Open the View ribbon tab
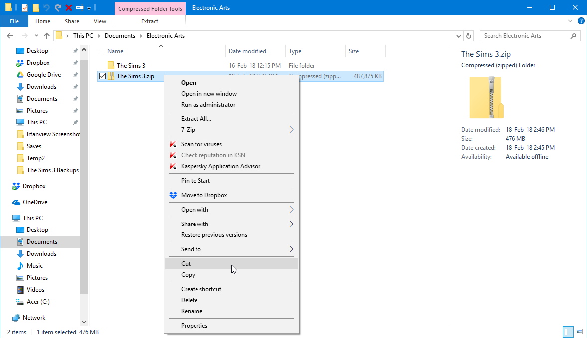Screen dimensions: 587x338 tap(100, 21)
